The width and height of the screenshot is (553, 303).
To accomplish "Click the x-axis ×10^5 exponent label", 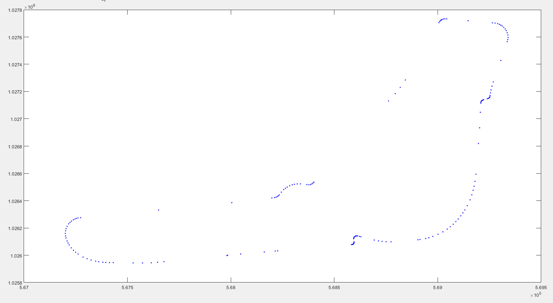I will pos(536,295).
